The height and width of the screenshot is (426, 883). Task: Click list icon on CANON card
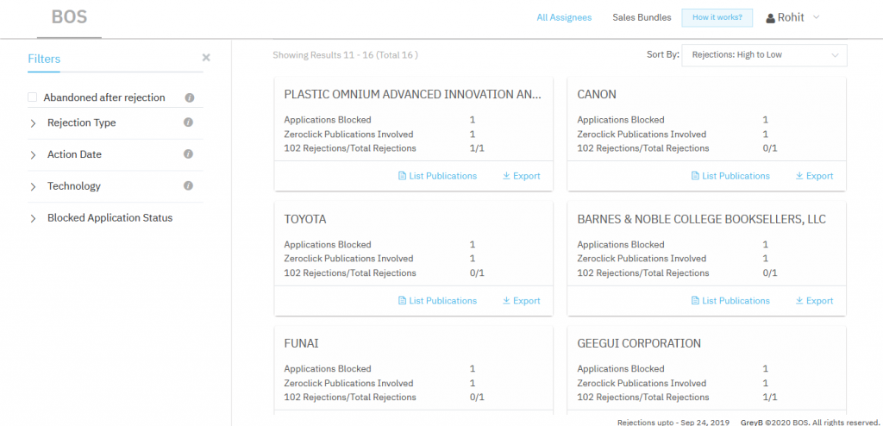click(x=695, y=176)
